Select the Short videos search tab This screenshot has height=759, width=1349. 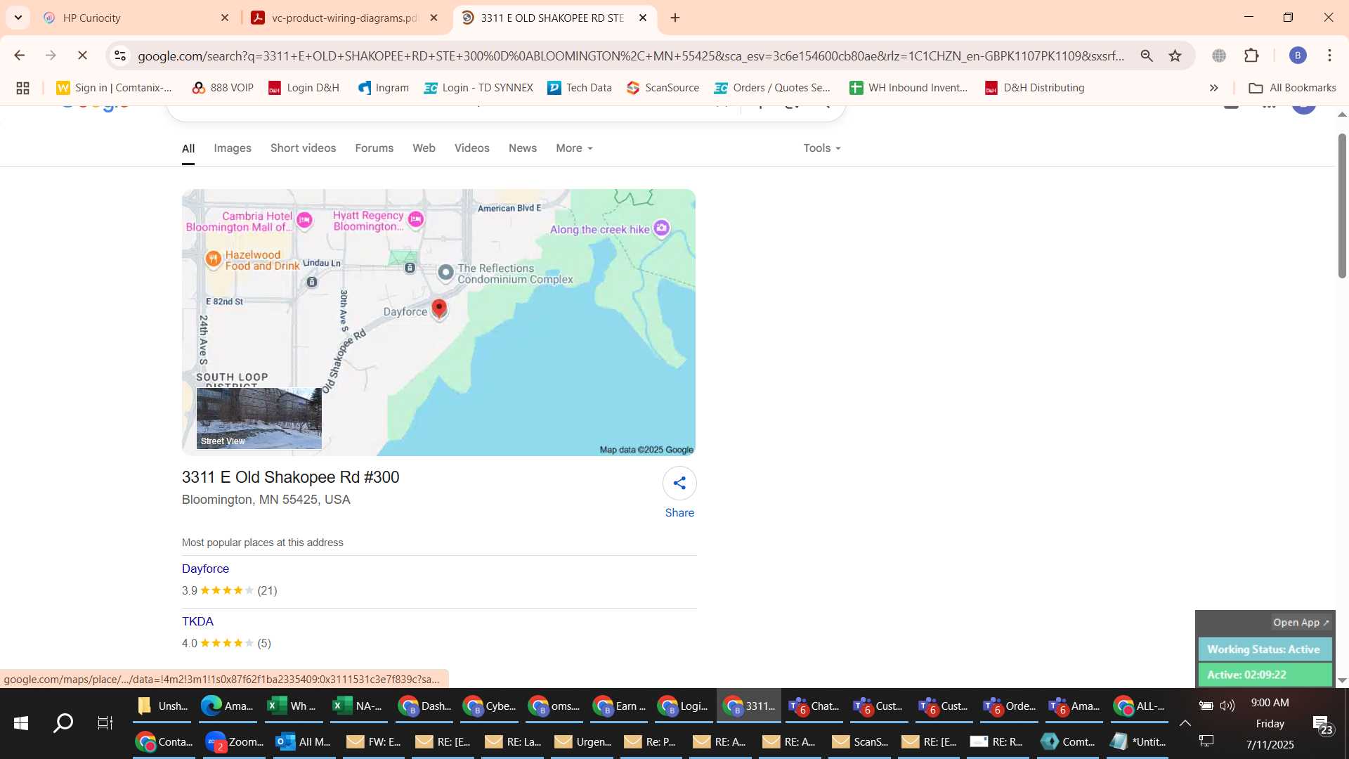303,148
